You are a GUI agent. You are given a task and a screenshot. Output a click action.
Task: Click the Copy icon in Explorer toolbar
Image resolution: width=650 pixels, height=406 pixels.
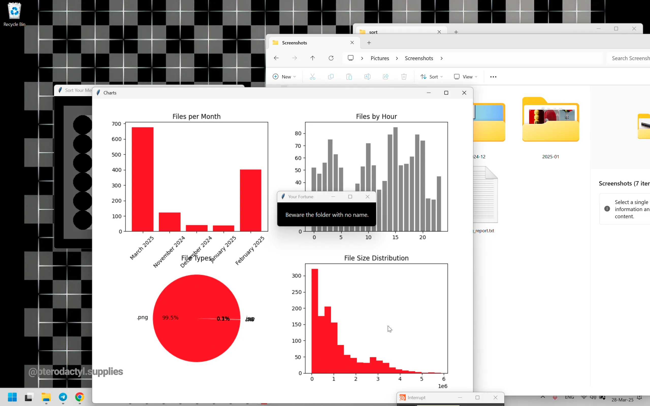coord(331,77)
